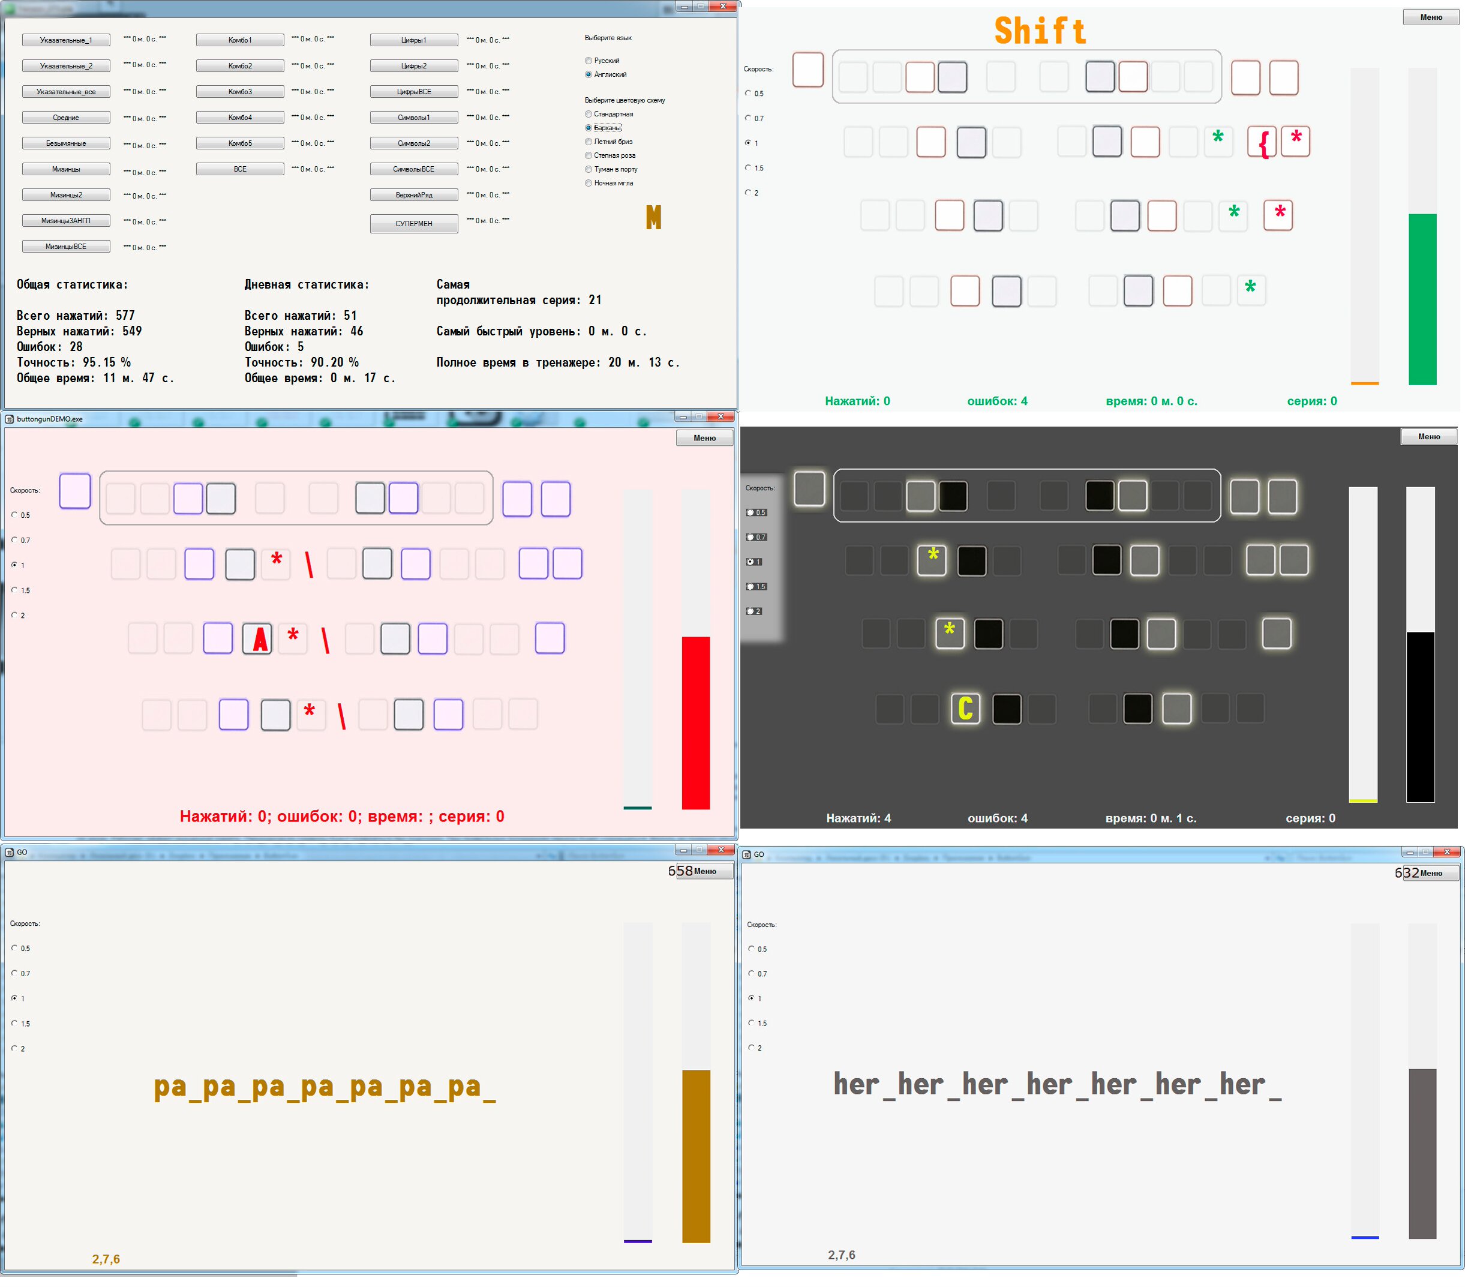Viewport: 1465px width, 1287px height.
Task: Select the Русский language option
Action: click(589, 61)
